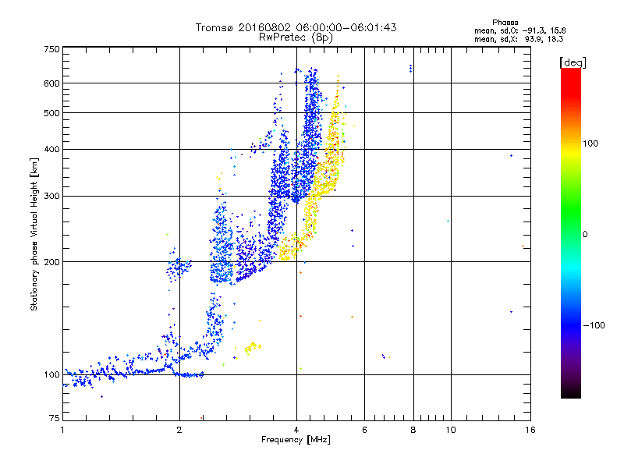The width and height of the screenshot is (624, 468).
Task: Click the 'mean, sd,O: -91.3, 15.8' line
Action: (x=519, y=30)
